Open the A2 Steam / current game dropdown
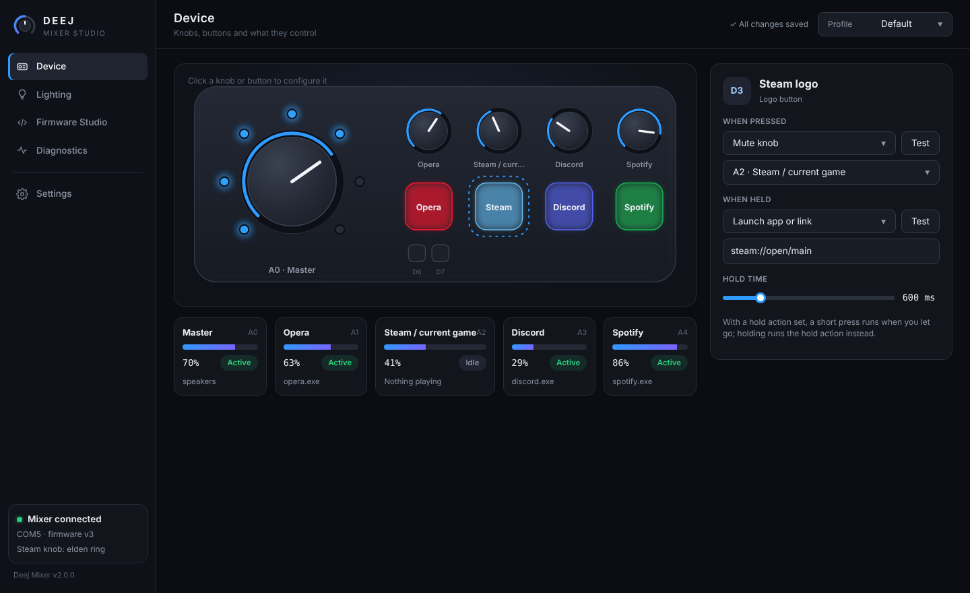Image resolution: width=970 pixels, height=593 pixels. 831,173
